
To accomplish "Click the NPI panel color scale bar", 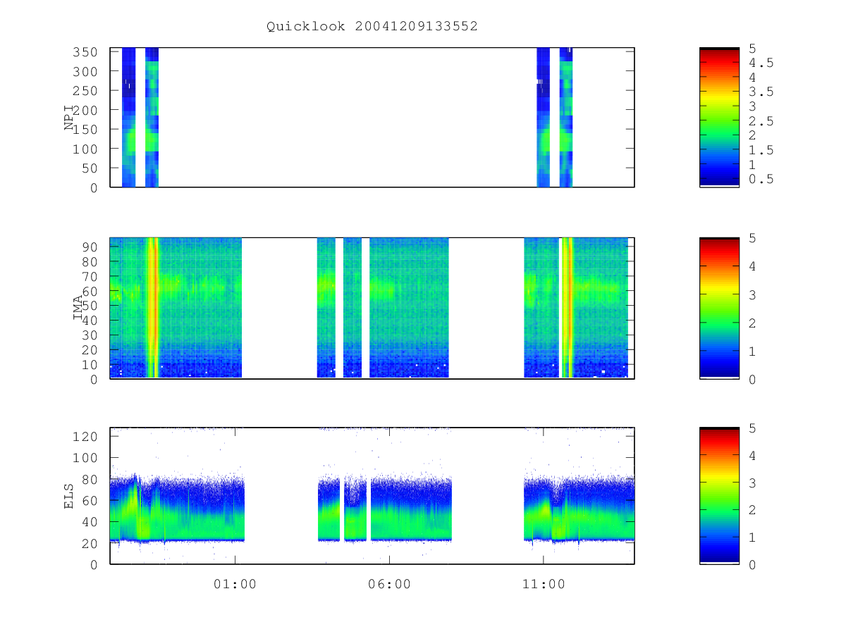I will coord(719,117).
